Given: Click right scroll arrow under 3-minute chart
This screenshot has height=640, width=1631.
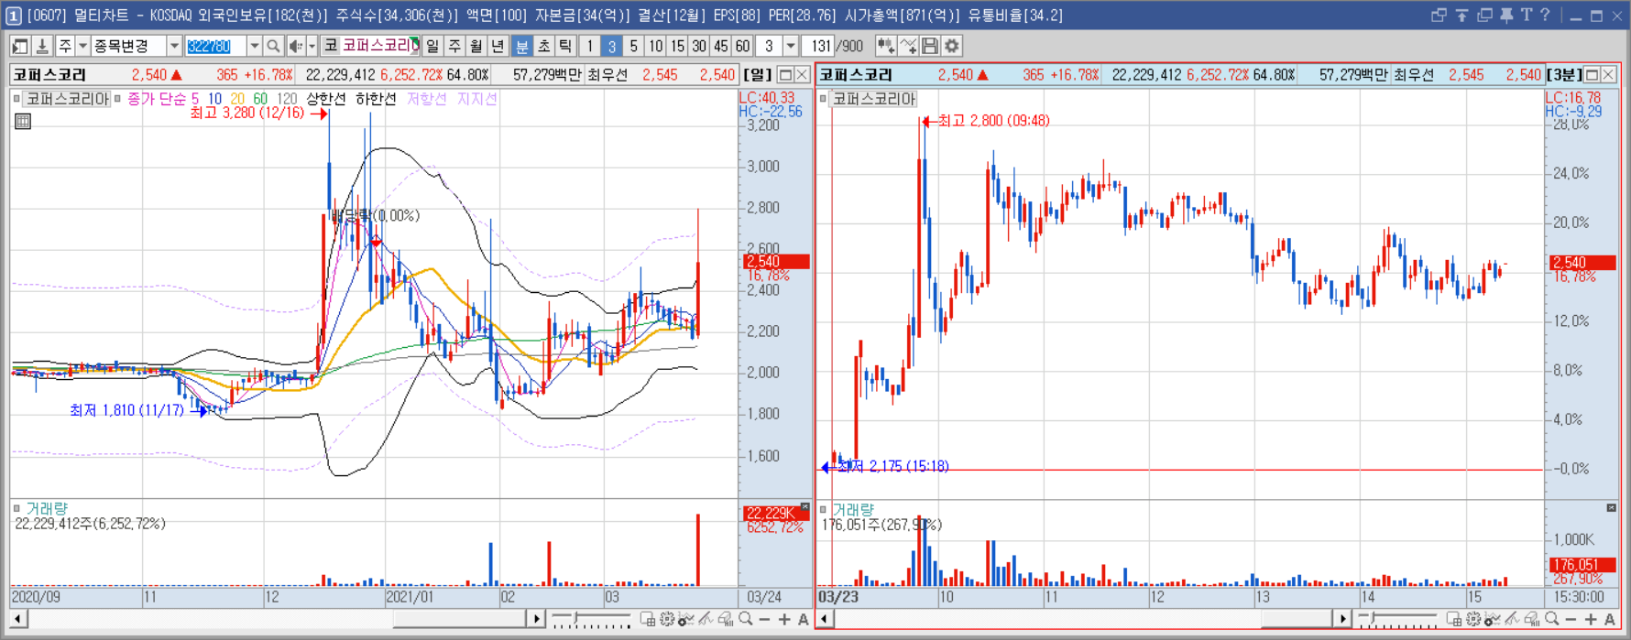Looking at the screenshot, I should [1342, 619].
